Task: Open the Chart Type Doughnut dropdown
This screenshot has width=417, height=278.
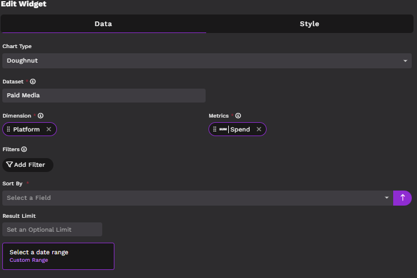Action: (x=206, y=61)
